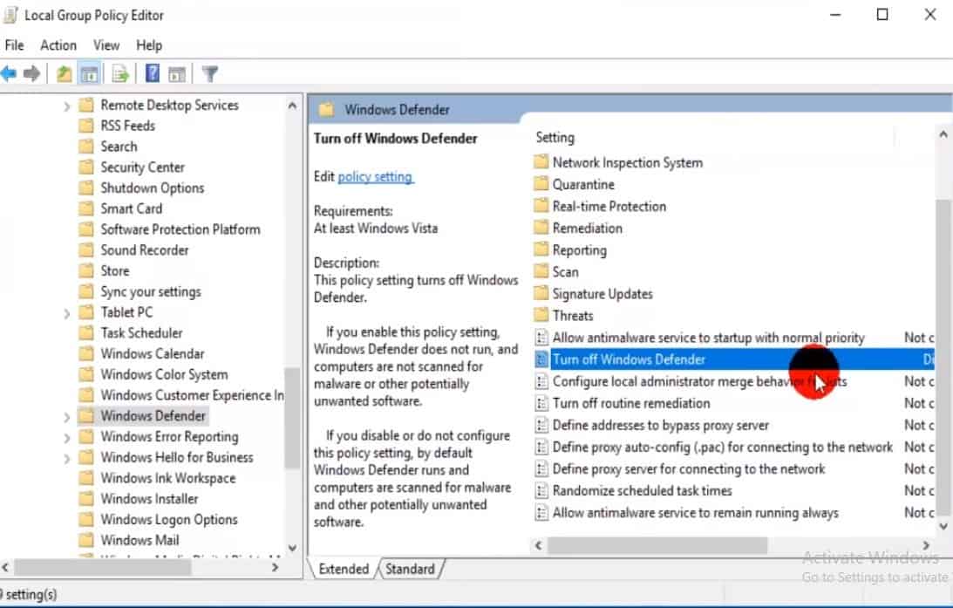Click the Real-time Protection folder icon
The image size is (953, 608).
pyautogui.click(x=541, y=206)
